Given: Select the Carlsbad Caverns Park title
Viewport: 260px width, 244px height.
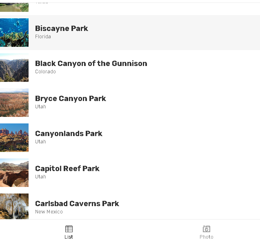Looking at the screenshot, I should tap(77, 204).
